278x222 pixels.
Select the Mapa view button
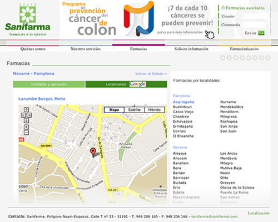tap(114, 110)
